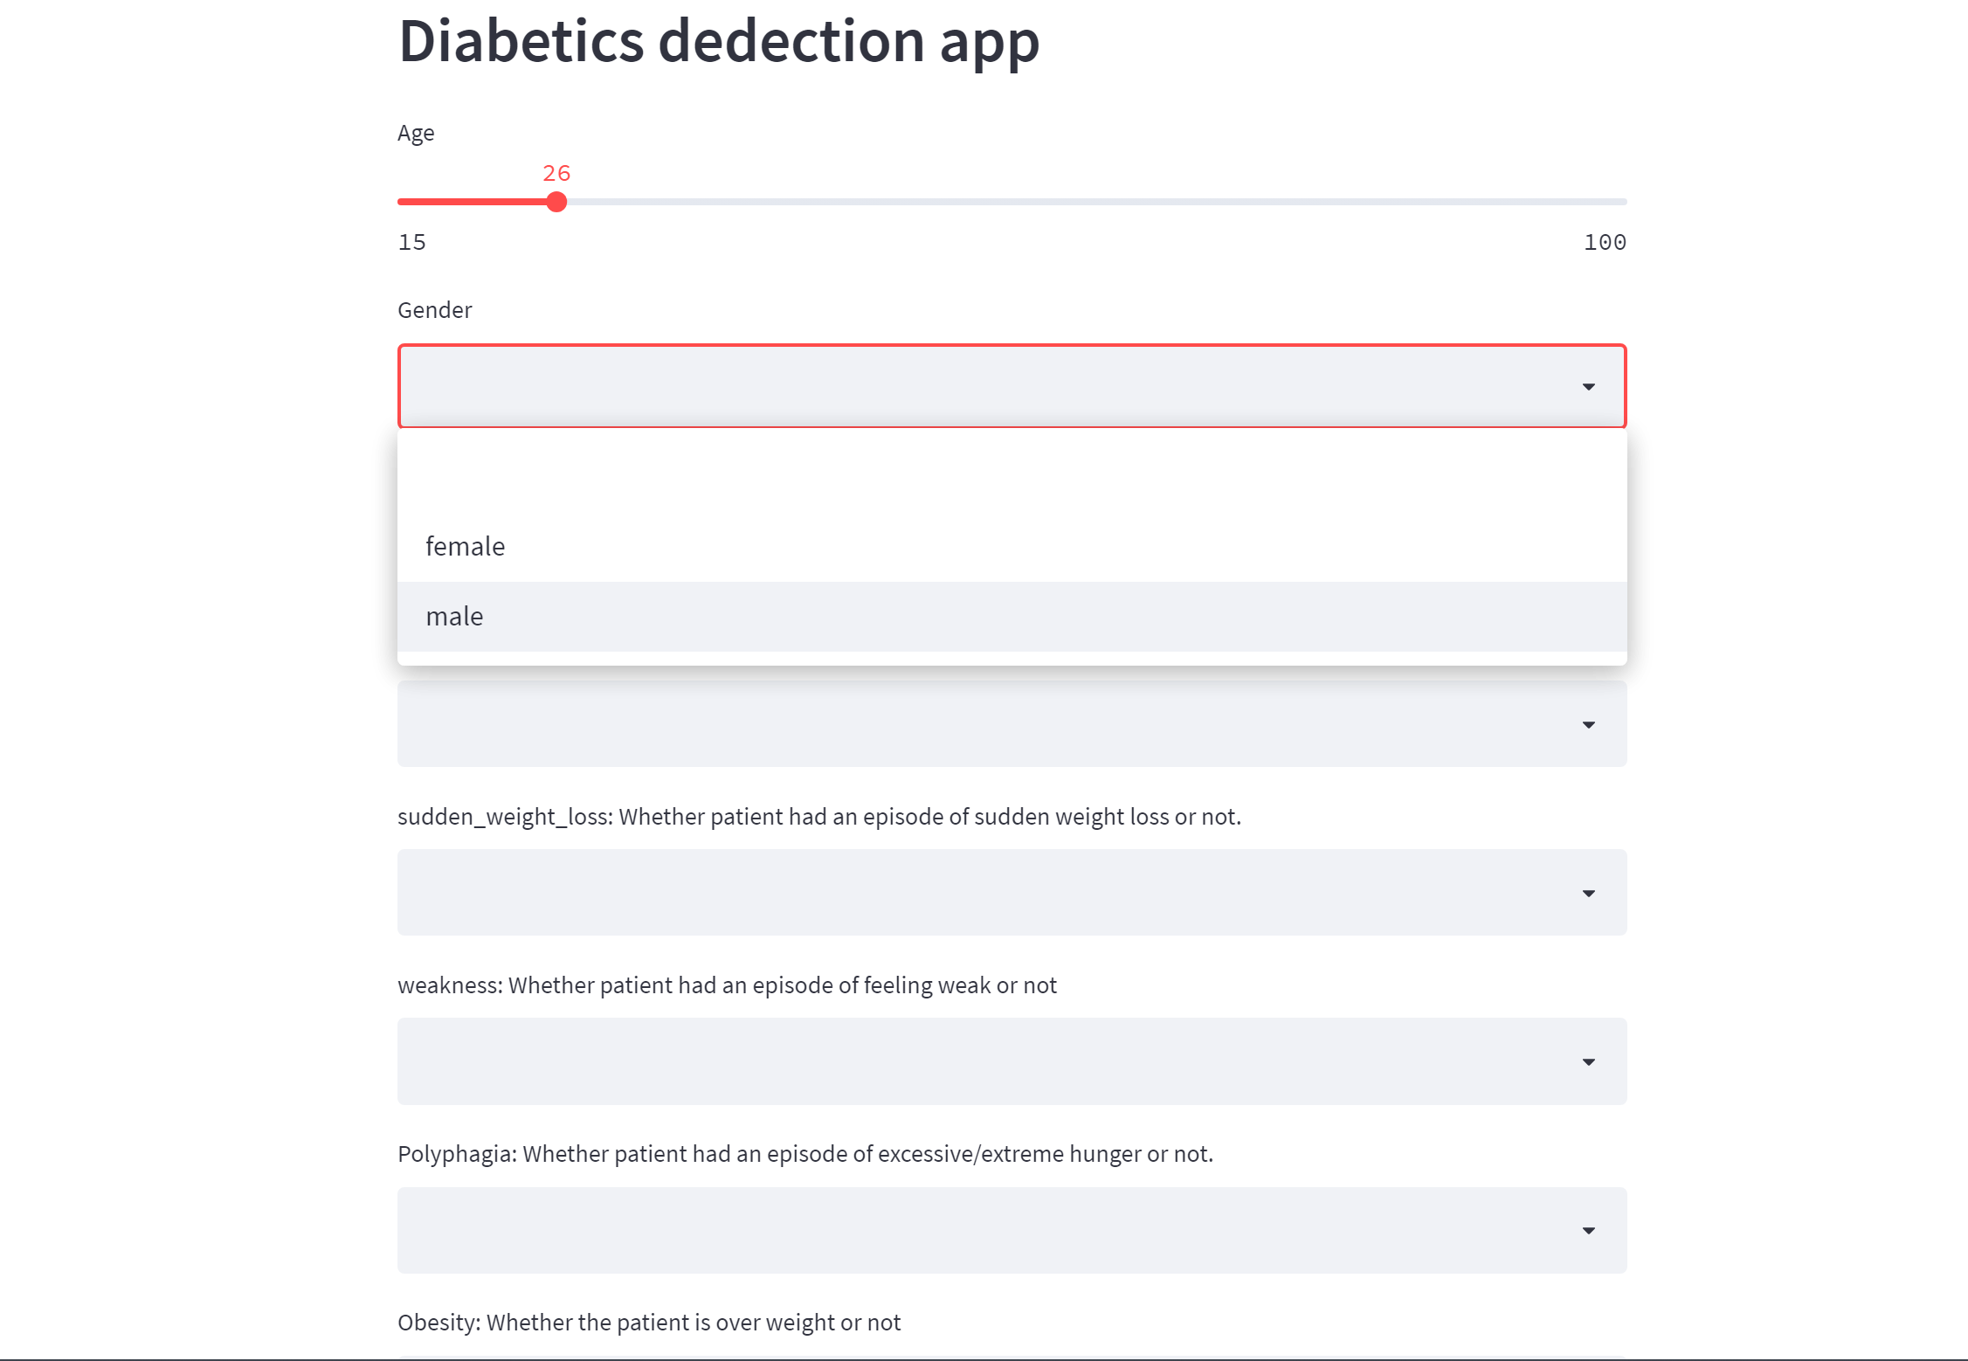Open the sudden_weight_loss select box

[961, 894]
